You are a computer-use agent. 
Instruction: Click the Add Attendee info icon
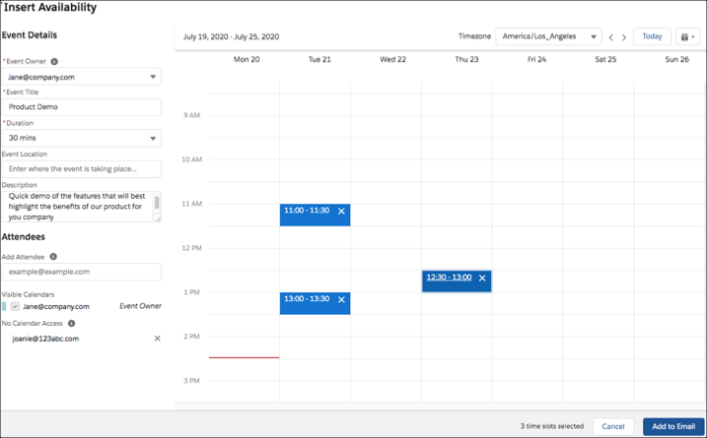[53, 257]
